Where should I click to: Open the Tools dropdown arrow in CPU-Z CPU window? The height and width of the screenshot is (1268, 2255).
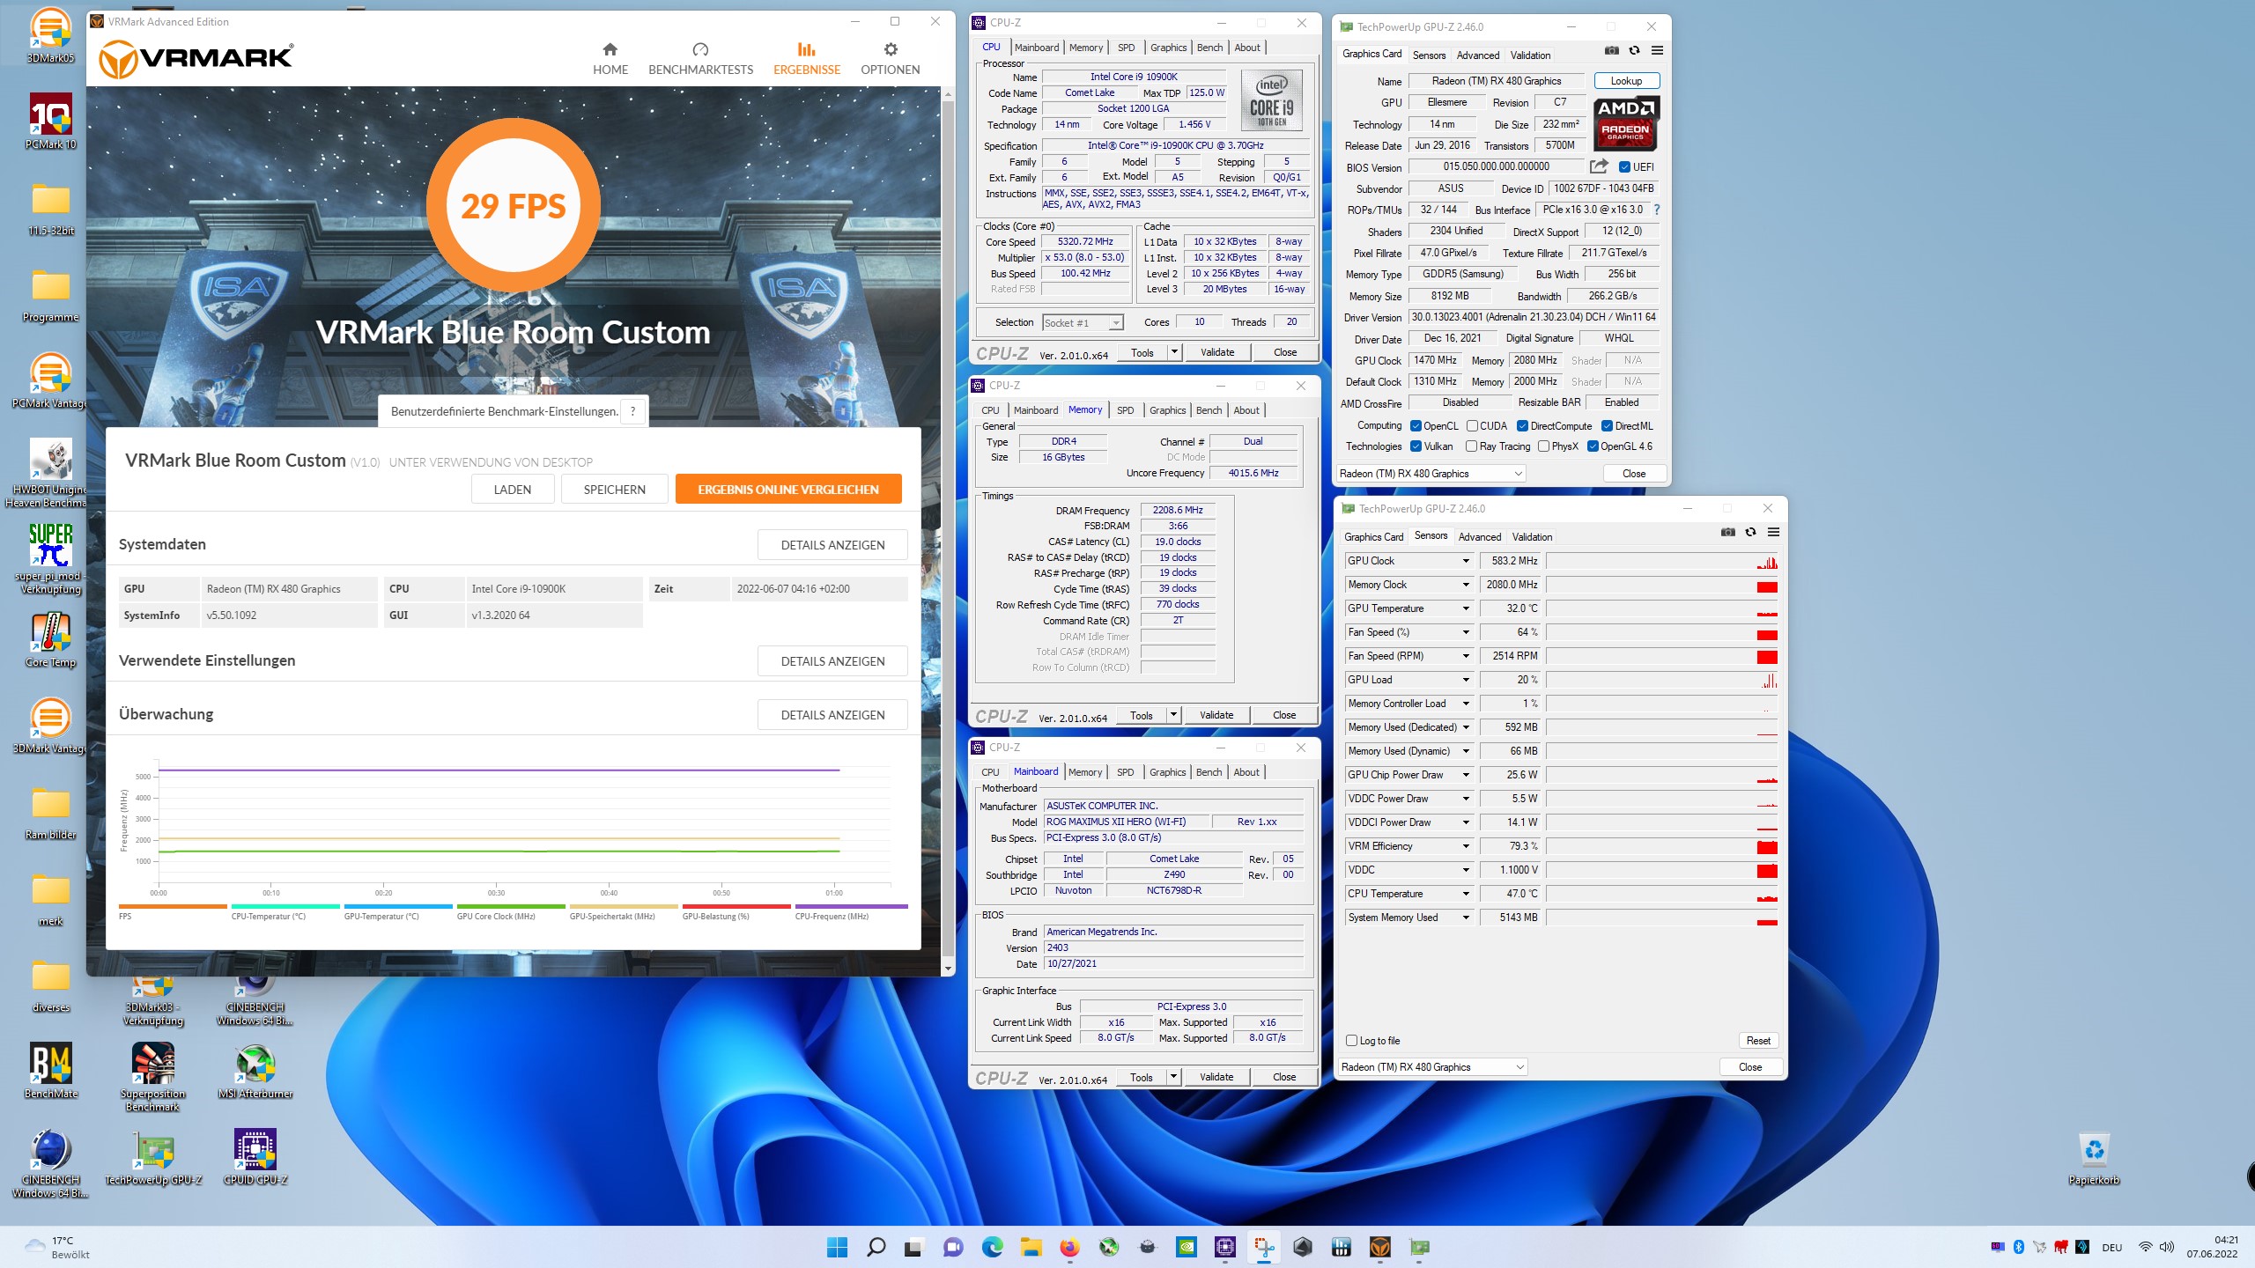click(x=1174, y=352)
